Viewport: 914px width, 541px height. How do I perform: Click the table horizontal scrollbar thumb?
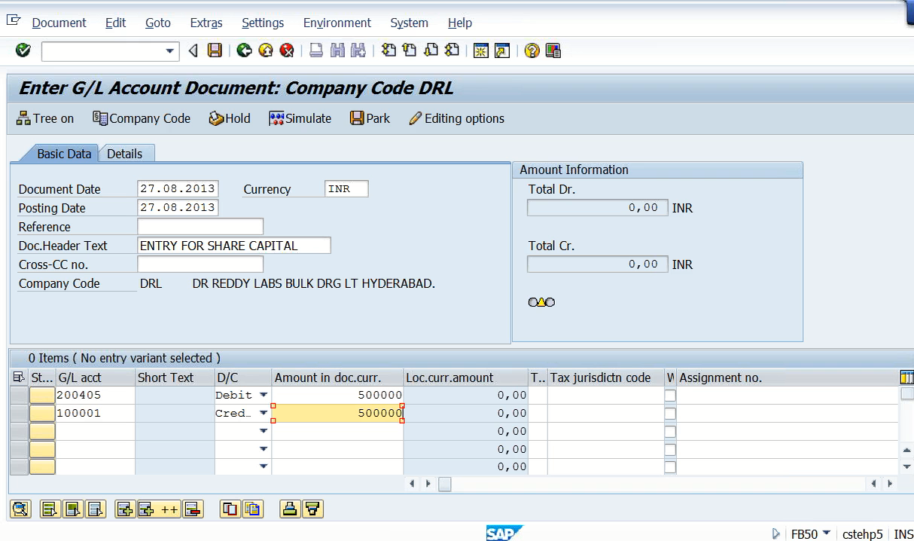click(445, 484)
